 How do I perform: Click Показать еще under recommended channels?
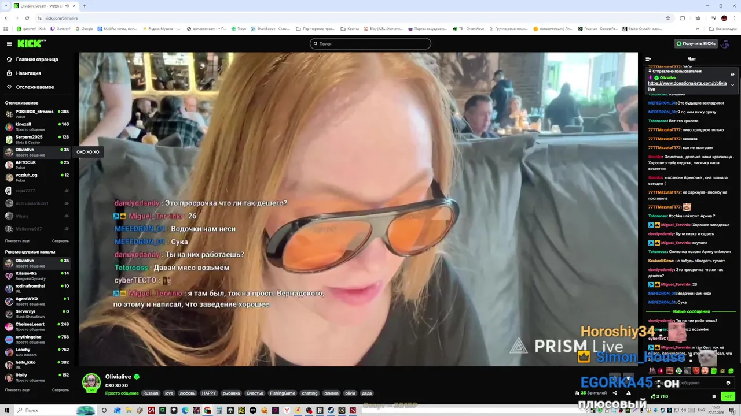pyautogui.click(x=17, y=390)
